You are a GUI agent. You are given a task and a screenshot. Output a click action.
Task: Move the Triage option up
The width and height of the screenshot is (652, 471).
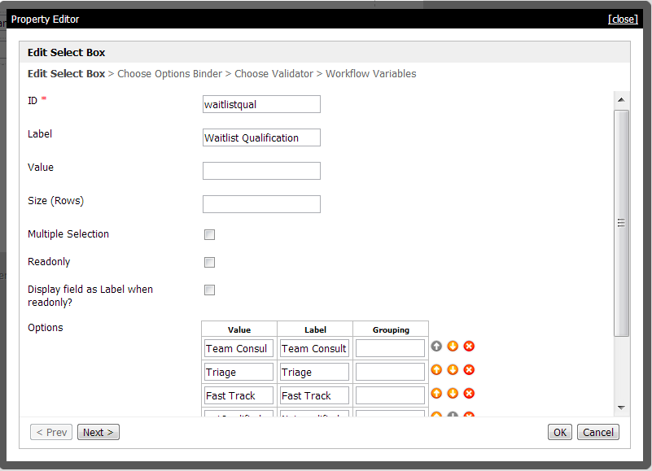pos(436,370)
